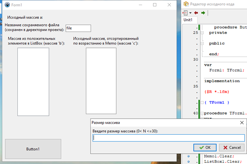Click the ListBox for array b
This screenshot has width=247, height=164.
click(33, 82)
